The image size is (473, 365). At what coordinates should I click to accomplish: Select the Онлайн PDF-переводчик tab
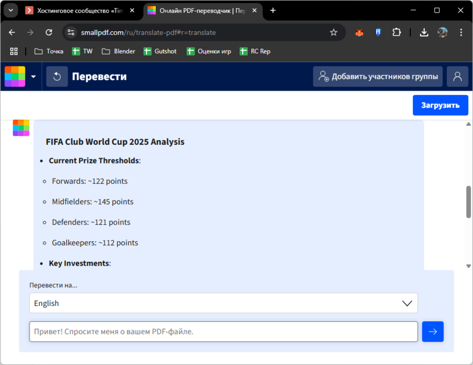[x=202, y=11]
